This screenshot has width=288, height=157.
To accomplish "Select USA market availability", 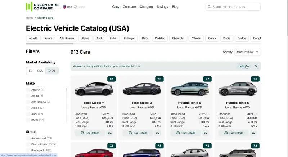I will [40, 71].
